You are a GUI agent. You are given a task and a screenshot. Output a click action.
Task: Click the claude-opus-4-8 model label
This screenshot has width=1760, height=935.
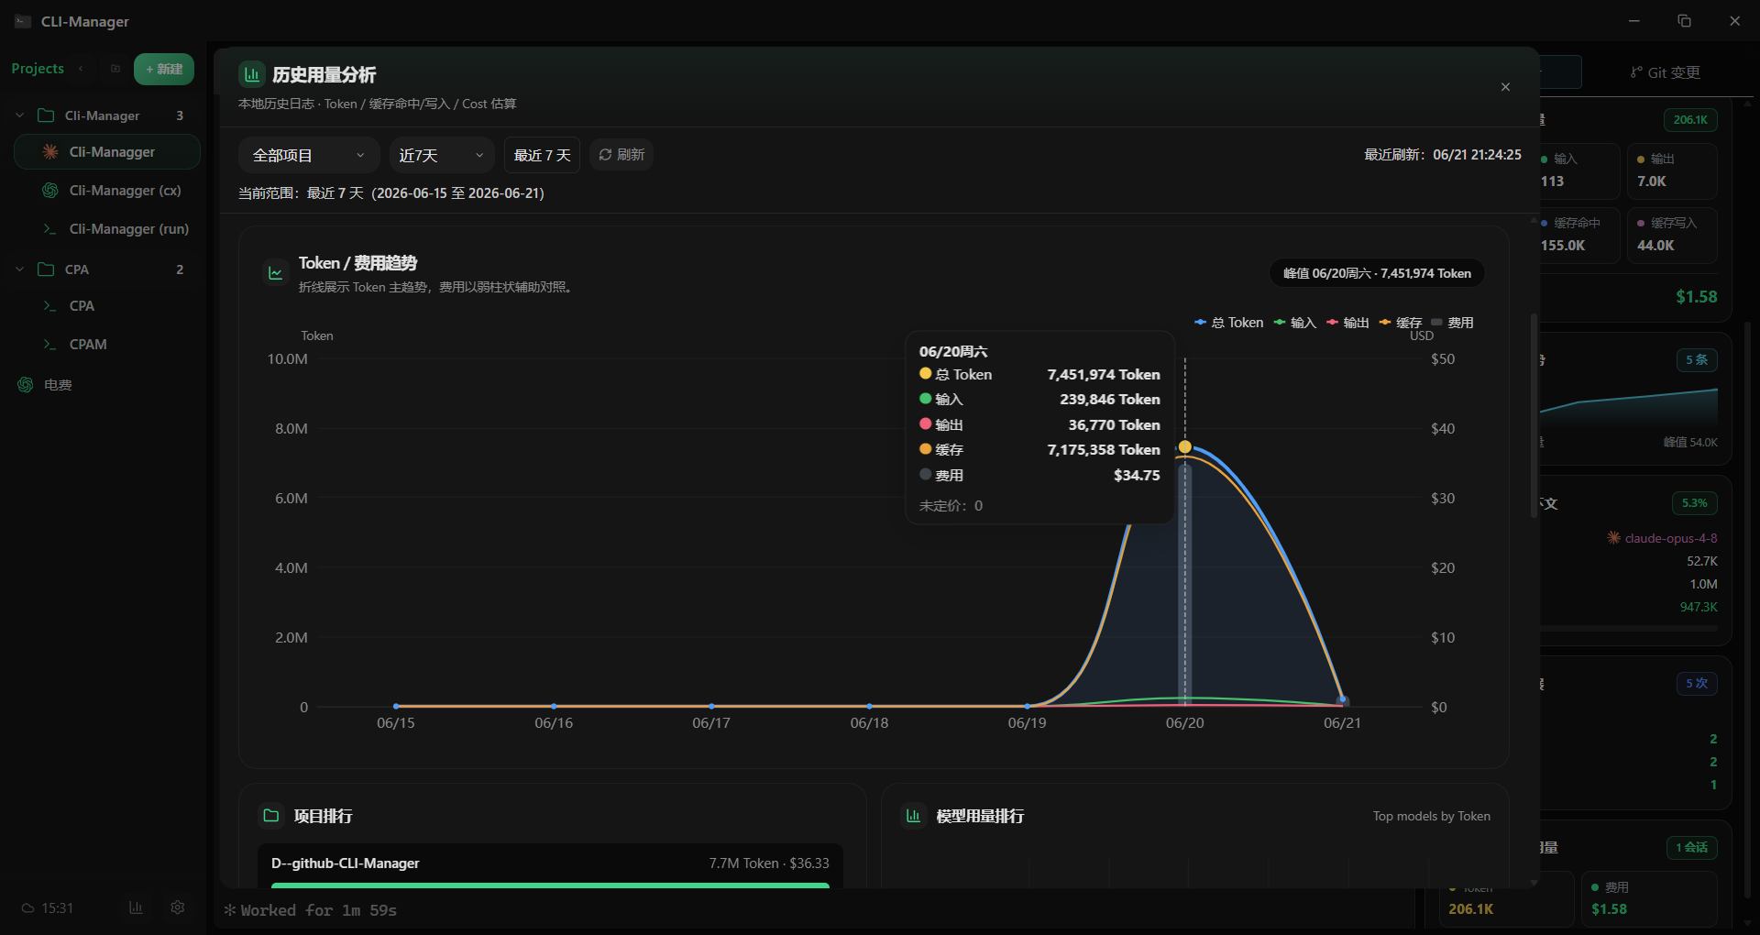point(1671,538)
